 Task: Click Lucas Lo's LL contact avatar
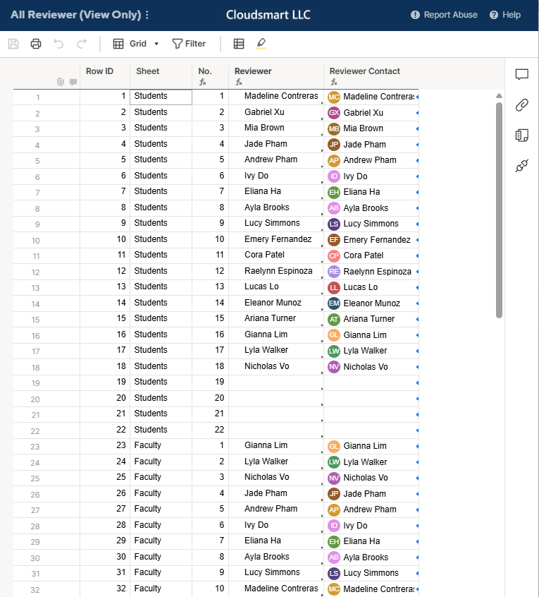[334, 287]
